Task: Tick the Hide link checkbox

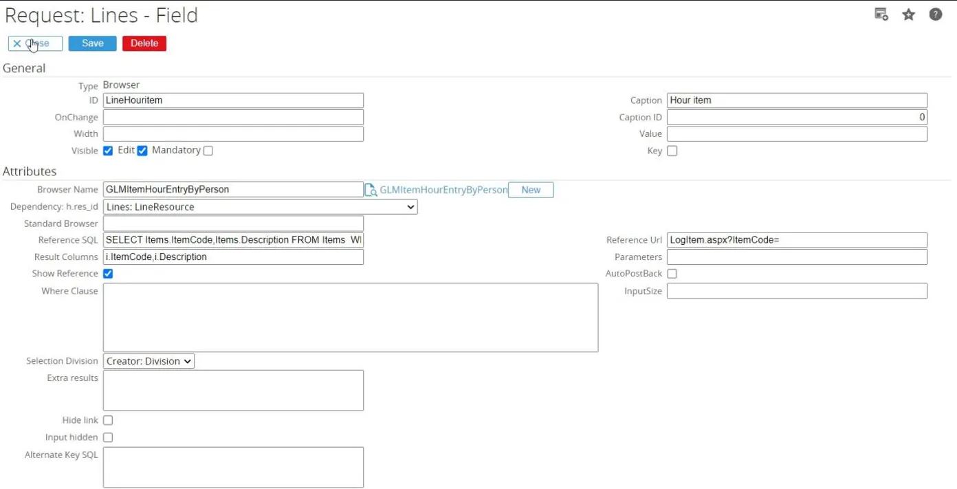Action: click(x=108, y=420)
